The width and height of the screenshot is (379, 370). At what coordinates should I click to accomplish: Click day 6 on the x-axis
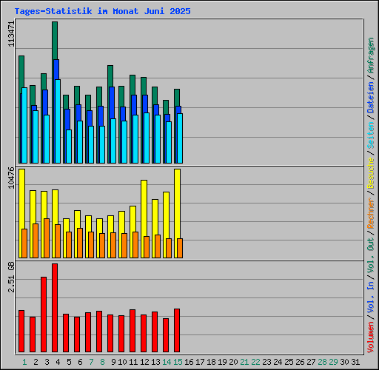pos(80,362)
